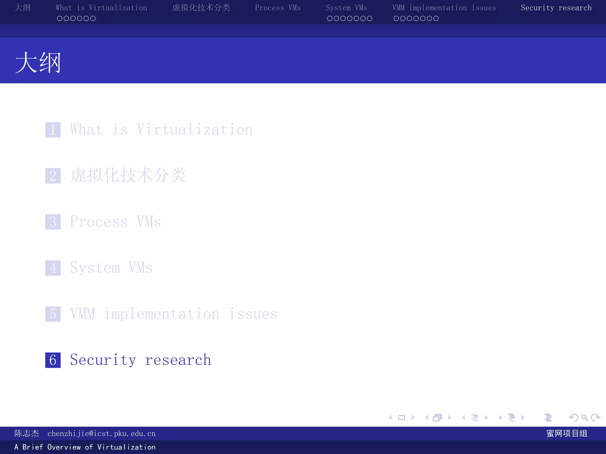The width and height of the screenshot is (606, 454).
Task: Go to the previous frame arrow
Action: point(427,418)
